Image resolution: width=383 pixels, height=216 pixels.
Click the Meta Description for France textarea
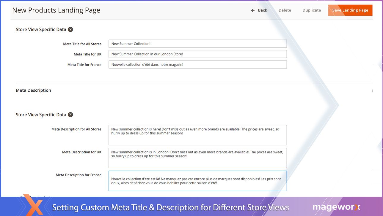[197, 181]
